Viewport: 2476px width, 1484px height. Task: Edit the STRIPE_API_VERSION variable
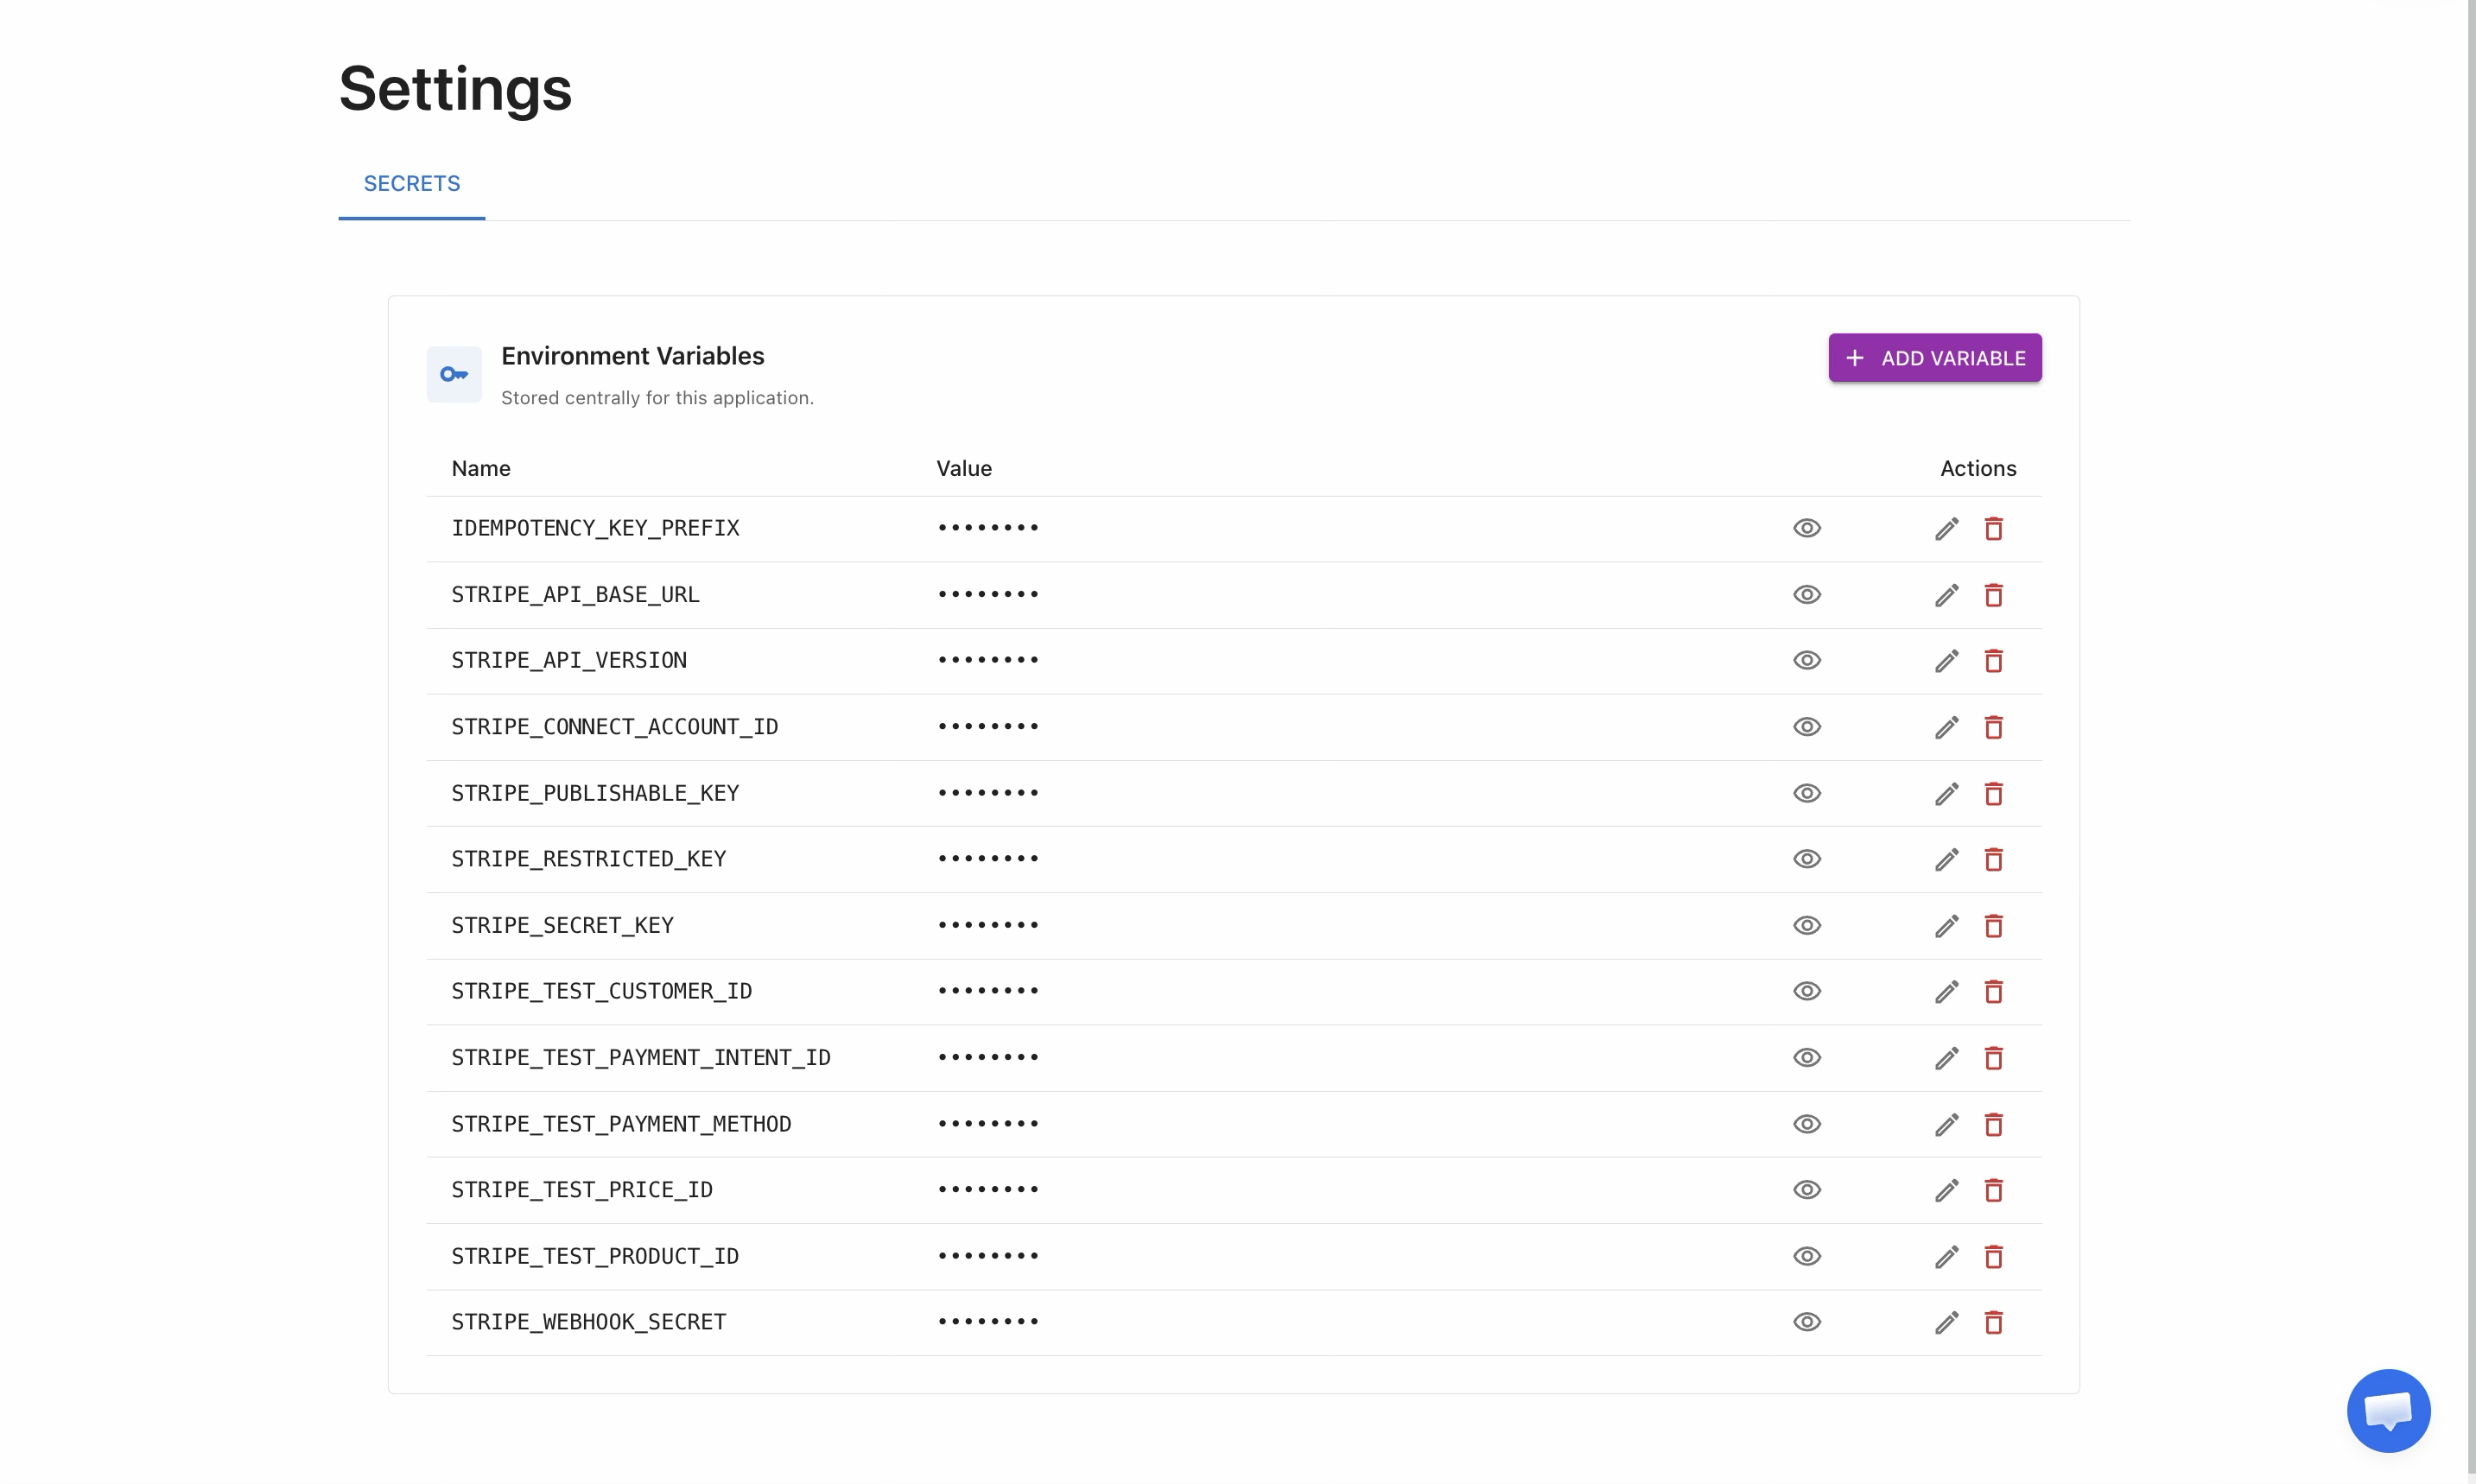click(1946, 661)
